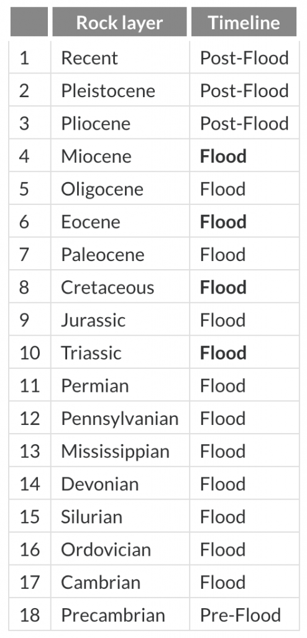Click the Cretaceous rock layer cell

pos(120,287)
